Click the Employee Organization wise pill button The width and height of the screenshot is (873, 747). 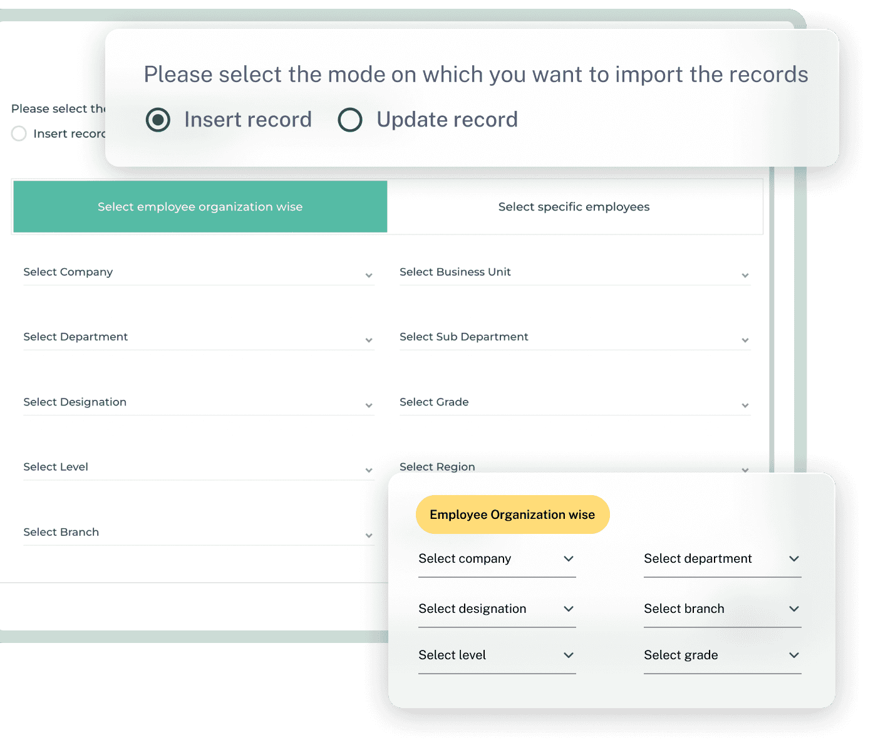(x=512, y=515)
